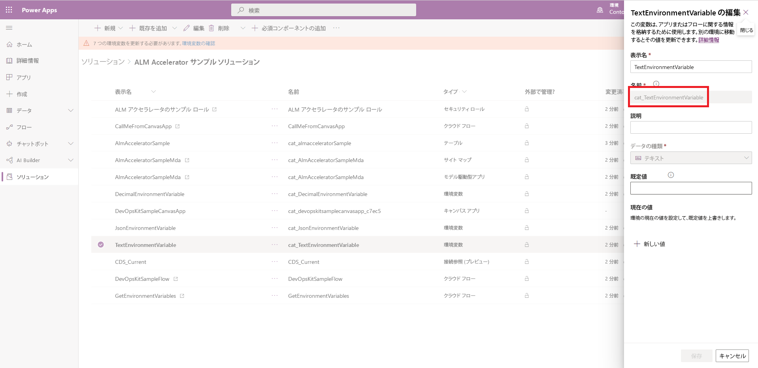Open the CDS_Current display name
The height and width of the screenshot is (368, 758).
pyautogui.click(x=130, y=262)
